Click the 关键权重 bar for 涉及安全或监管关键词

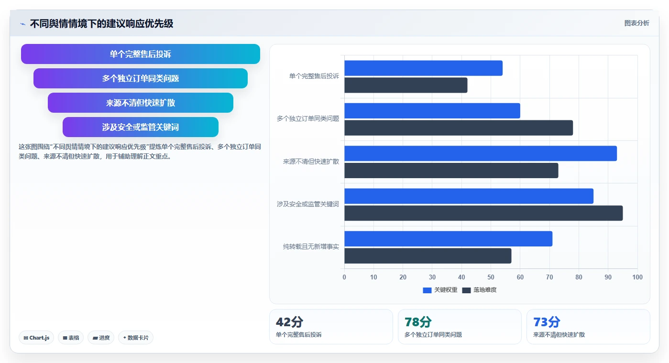click(469, 196)
